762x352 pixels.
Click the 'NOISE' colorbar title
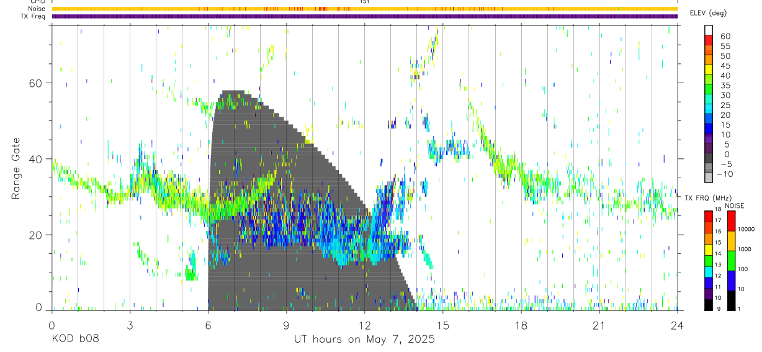click(735, 205)
